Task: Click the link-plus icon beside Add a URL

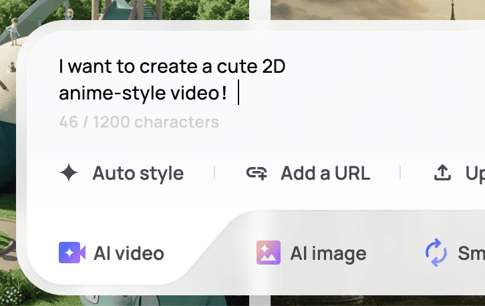Action: point(257,173)
